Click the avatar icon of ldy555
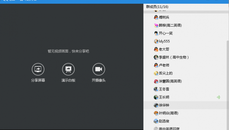The height and width of the screenshot is (130, 229). click(x=156, y=41)
